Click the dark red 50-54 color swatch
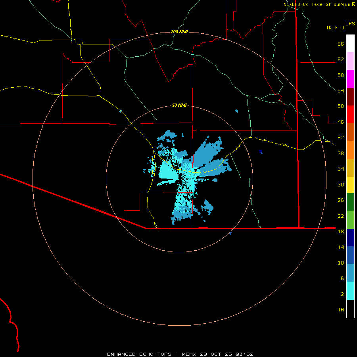 click(350, 97)
